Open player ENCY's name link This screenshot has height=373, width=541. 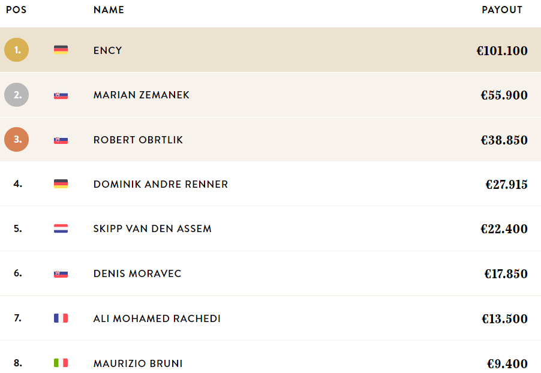pyautogui.click(x=107, y=50)
